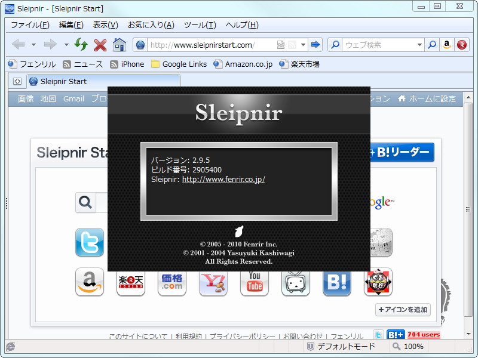Image resolution: width=478 pixels, height=358 pixels.
Task: Open YouTube via its start page icon
Action: (x=255, y=283)
